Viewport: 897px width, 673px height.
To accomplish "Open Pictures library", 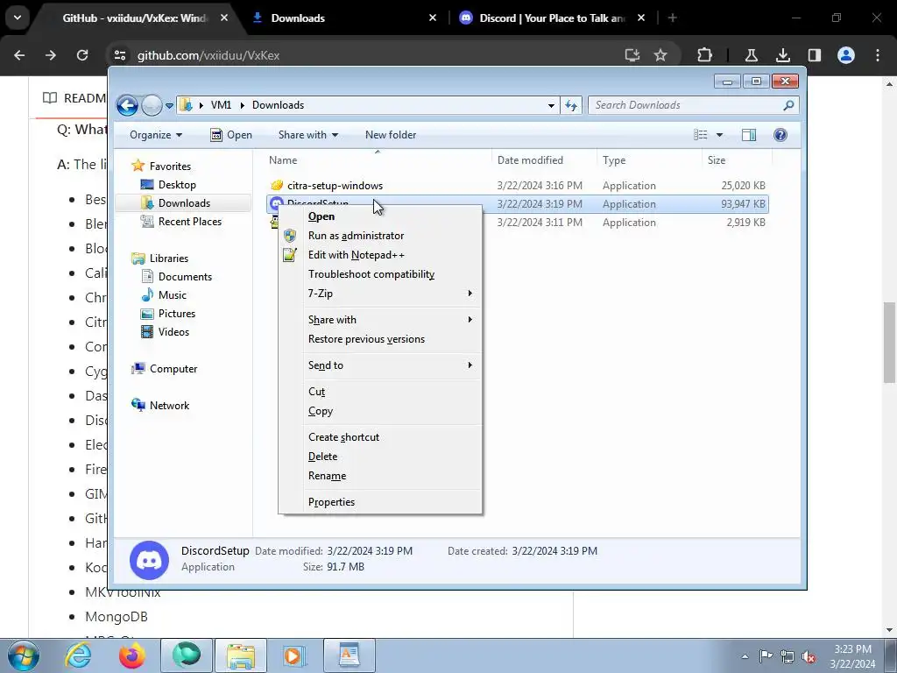I will (x=177, y=314).
